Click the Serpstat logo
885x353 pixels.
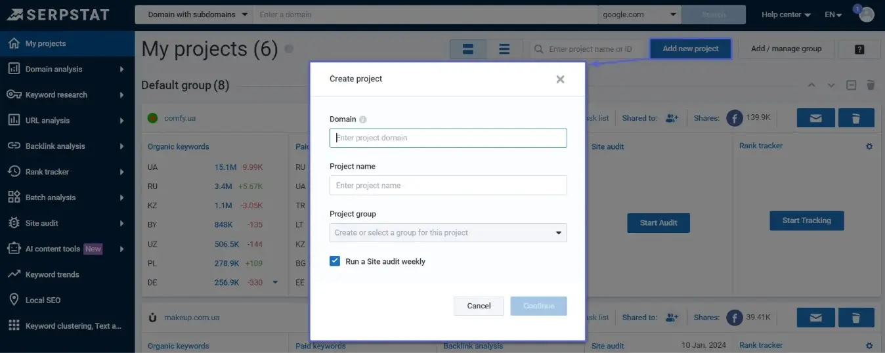[58, 14]
